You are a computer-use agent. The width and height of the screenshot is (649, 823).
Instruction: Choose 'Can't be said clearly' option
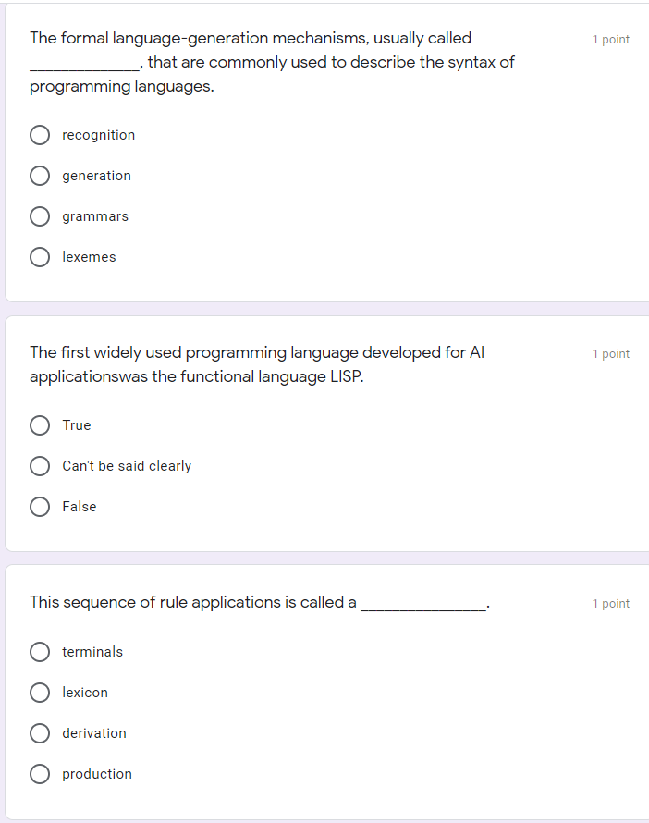coord(40,466)
